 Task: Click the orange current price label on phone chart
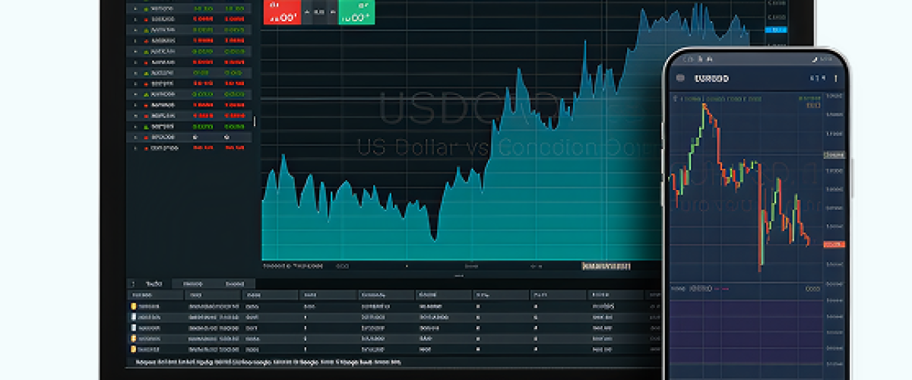click(x=833, y=244)
